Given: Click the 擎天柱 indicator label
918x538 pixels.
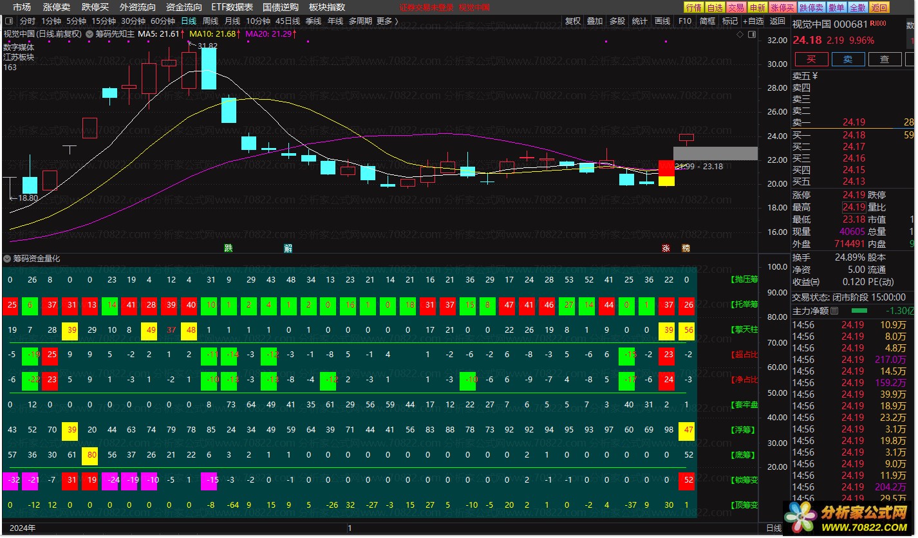Looking at the screenshot, I should coord(745,330).
